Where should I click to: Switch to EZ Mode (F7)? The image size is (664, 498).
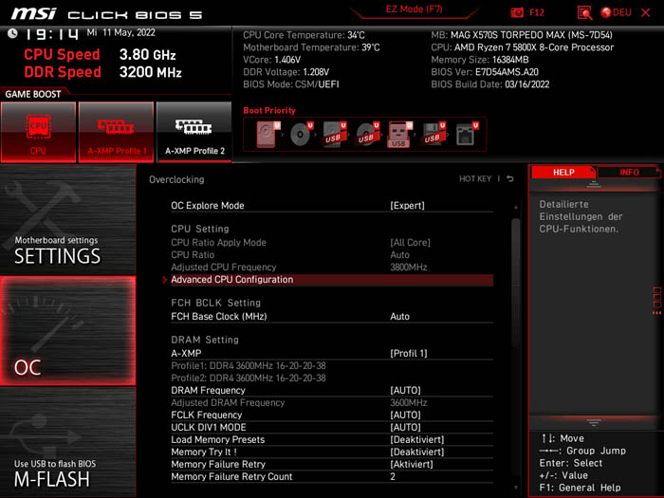pos(414,9)
